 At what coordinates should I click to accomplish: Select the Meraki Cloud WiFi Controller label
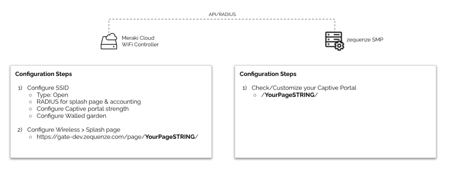(140, 41)
